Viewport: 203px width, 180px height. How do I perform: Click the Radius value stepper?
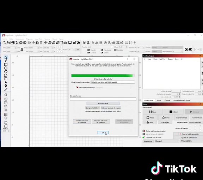9,131
